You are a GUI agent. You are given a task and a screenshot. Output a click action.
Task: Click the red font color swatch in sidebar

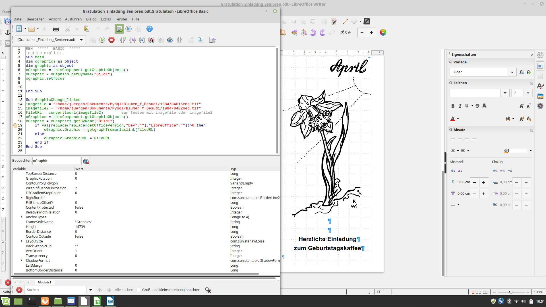453,119
